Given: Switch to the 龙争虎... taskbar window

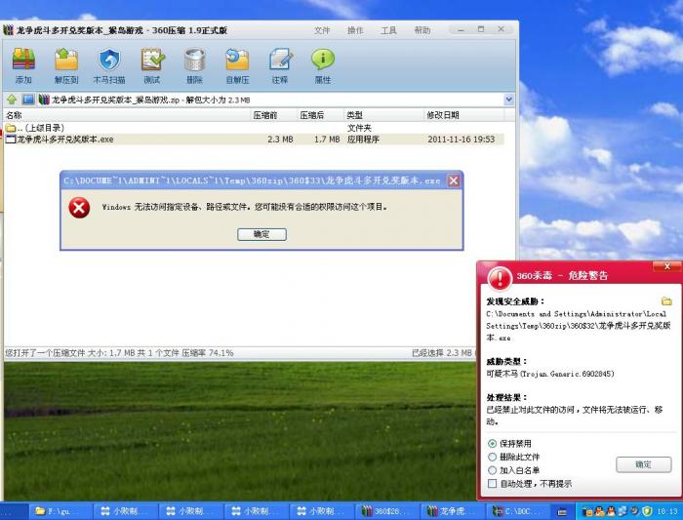Looking at the screenshot, I should point(453,511).
